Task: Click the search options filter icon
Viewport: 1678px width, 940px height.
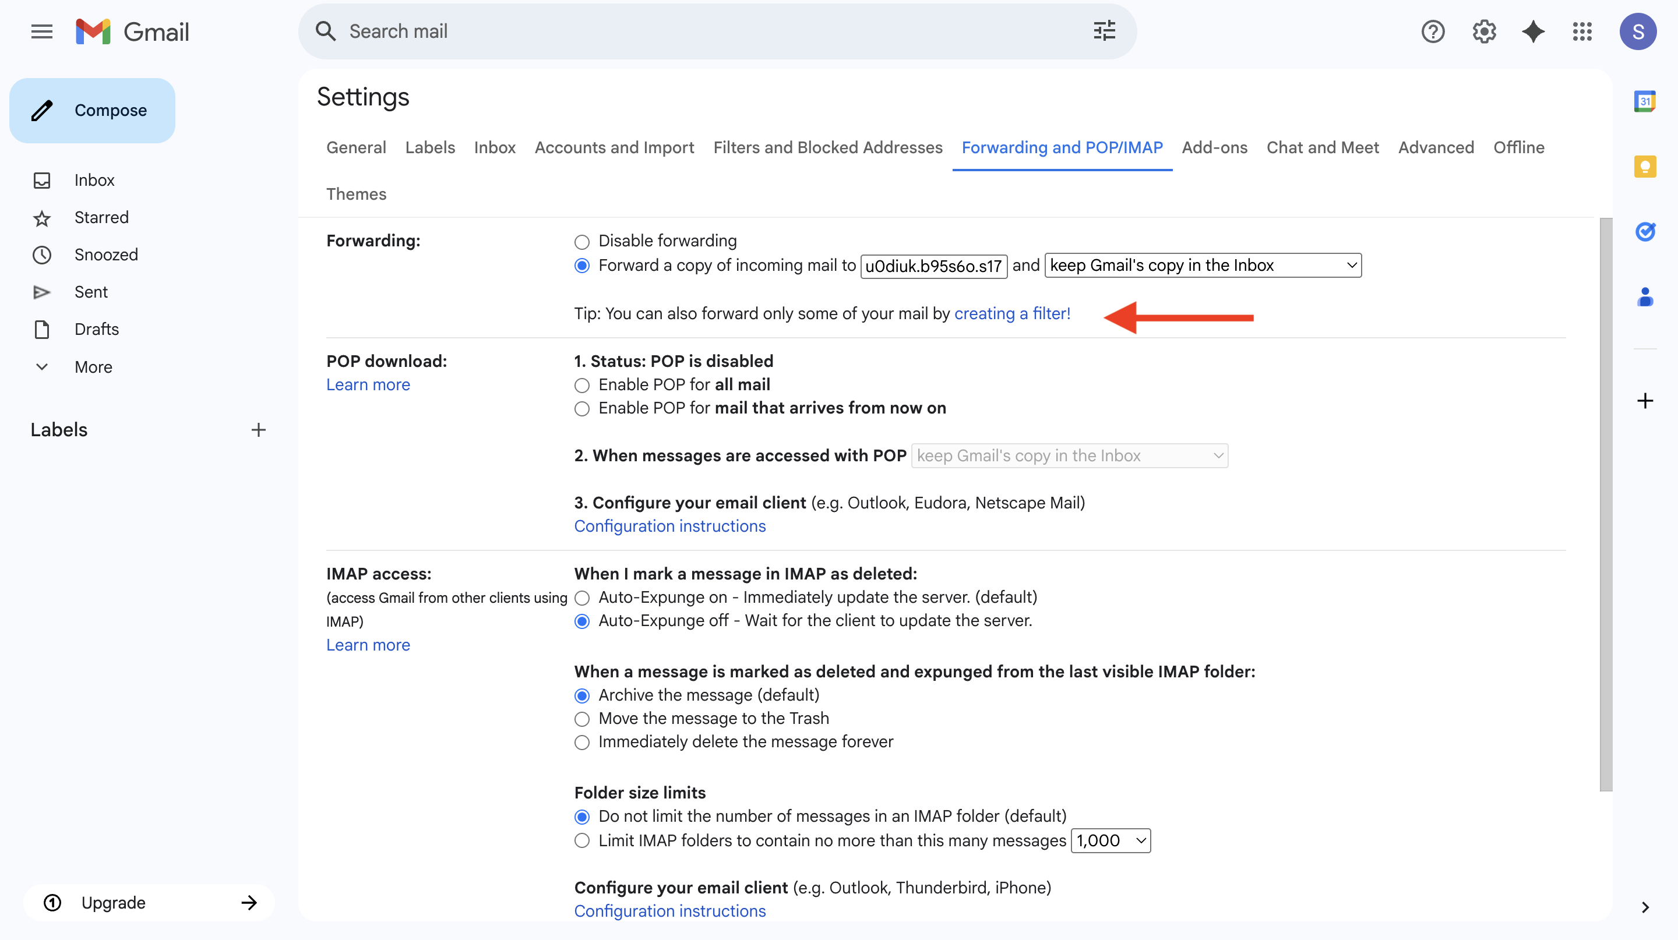Action: (1104, 31)
